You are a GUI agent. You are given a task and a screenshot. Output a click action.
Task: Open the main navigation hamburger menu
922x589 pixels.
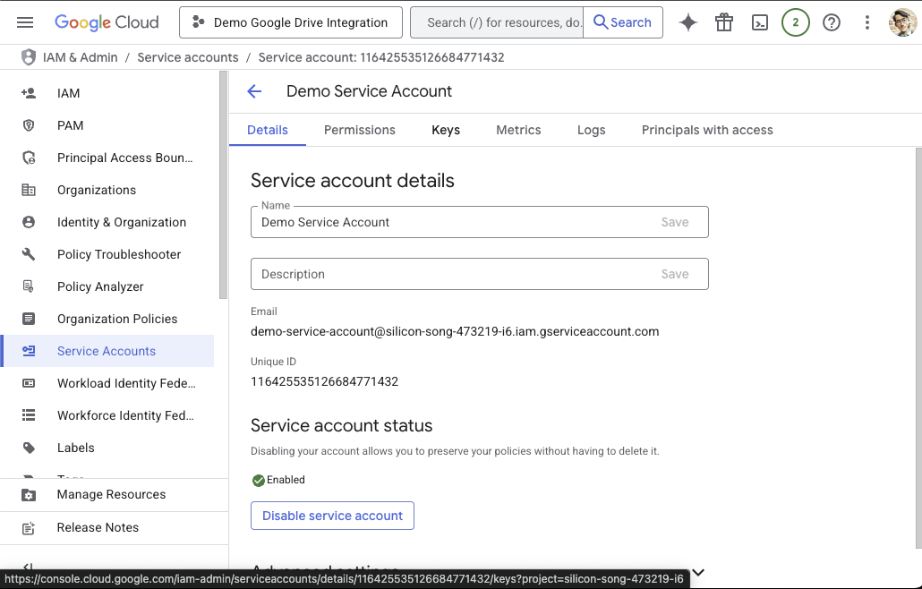(25, 22)
